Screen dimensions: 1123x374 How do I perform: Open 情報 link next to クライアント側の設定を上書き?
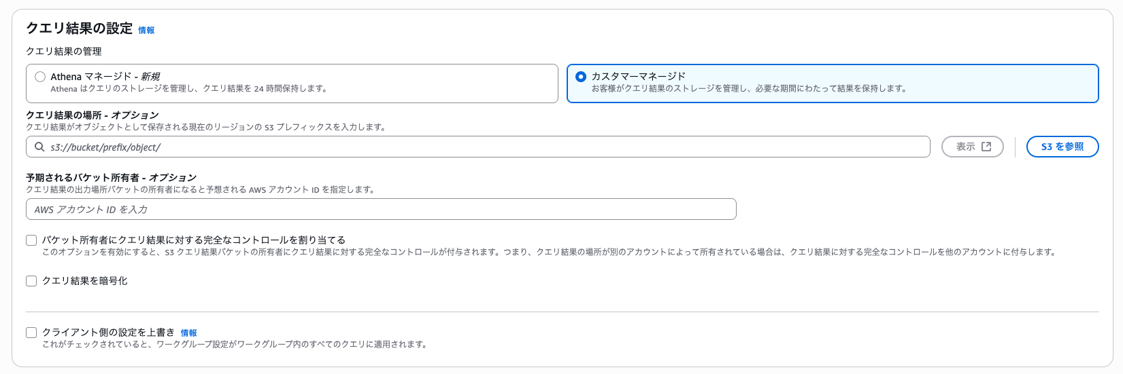click(x=188, y=333)
